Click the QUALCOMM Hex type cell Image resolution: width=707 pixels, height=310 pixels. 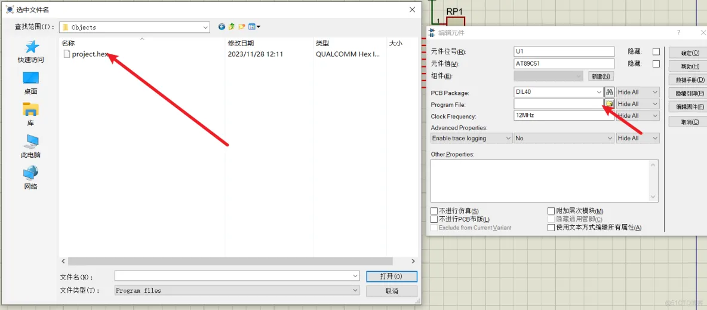tap(348, 54)
